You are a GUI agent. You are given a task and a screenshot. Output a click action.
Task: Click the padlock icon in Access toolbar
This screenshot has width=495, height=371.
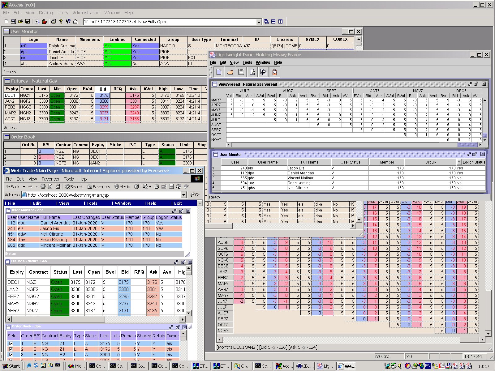coord(75,22)
